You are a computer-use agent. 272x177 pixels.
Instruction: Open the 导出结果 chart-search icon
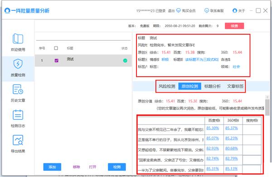18,140
